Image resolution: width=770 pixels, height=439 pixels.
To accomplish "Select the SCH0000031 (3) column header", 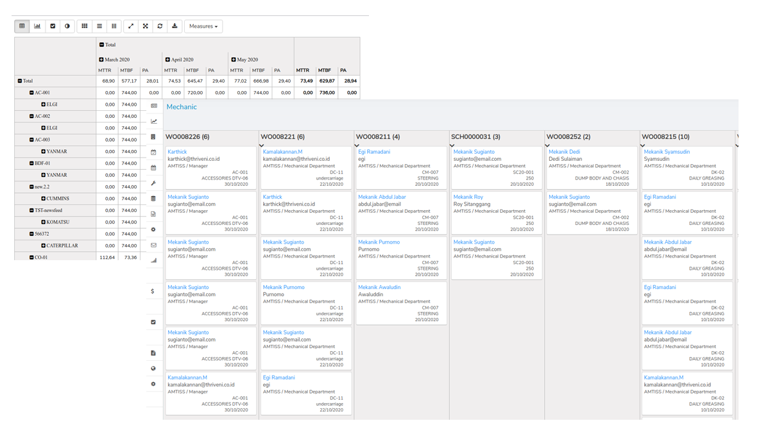I will (475, 137).
